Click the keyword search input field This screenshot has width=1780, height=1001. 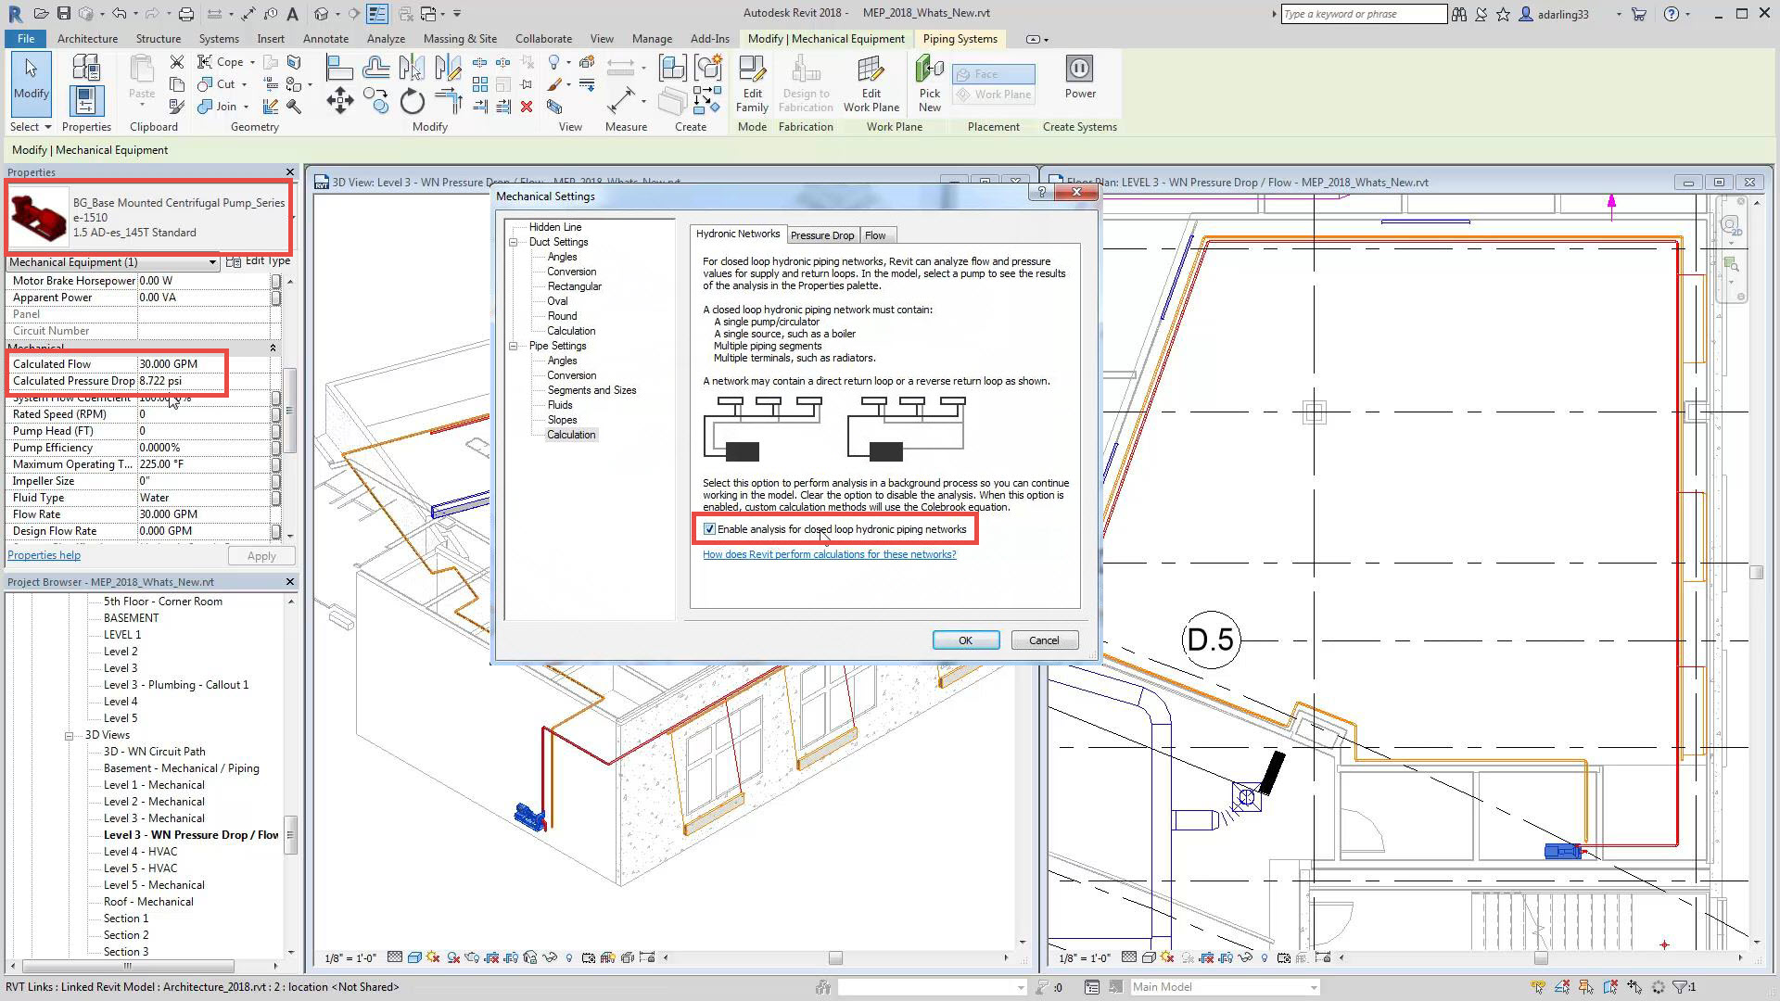pyautogui.click(x=1362, y=14)
